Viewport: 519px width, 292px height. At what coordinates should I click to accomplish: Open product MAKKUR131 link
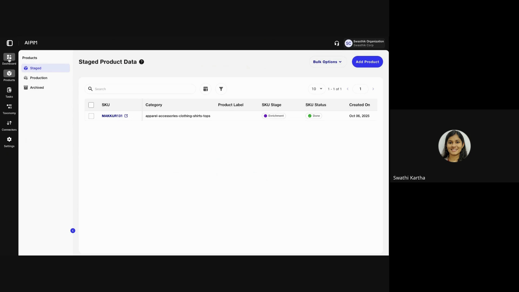(x=112, y=116)
